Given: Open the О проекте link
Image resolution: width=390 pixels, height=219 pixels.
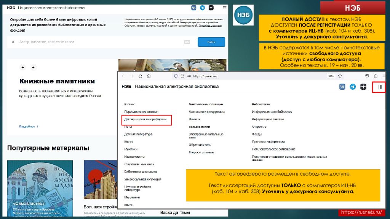Looking at the screenshot, I should (259, 127).
